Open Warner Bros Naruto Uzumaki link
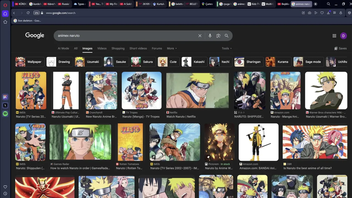This screenshot has width=352, height=198. (x=326, y=117)
